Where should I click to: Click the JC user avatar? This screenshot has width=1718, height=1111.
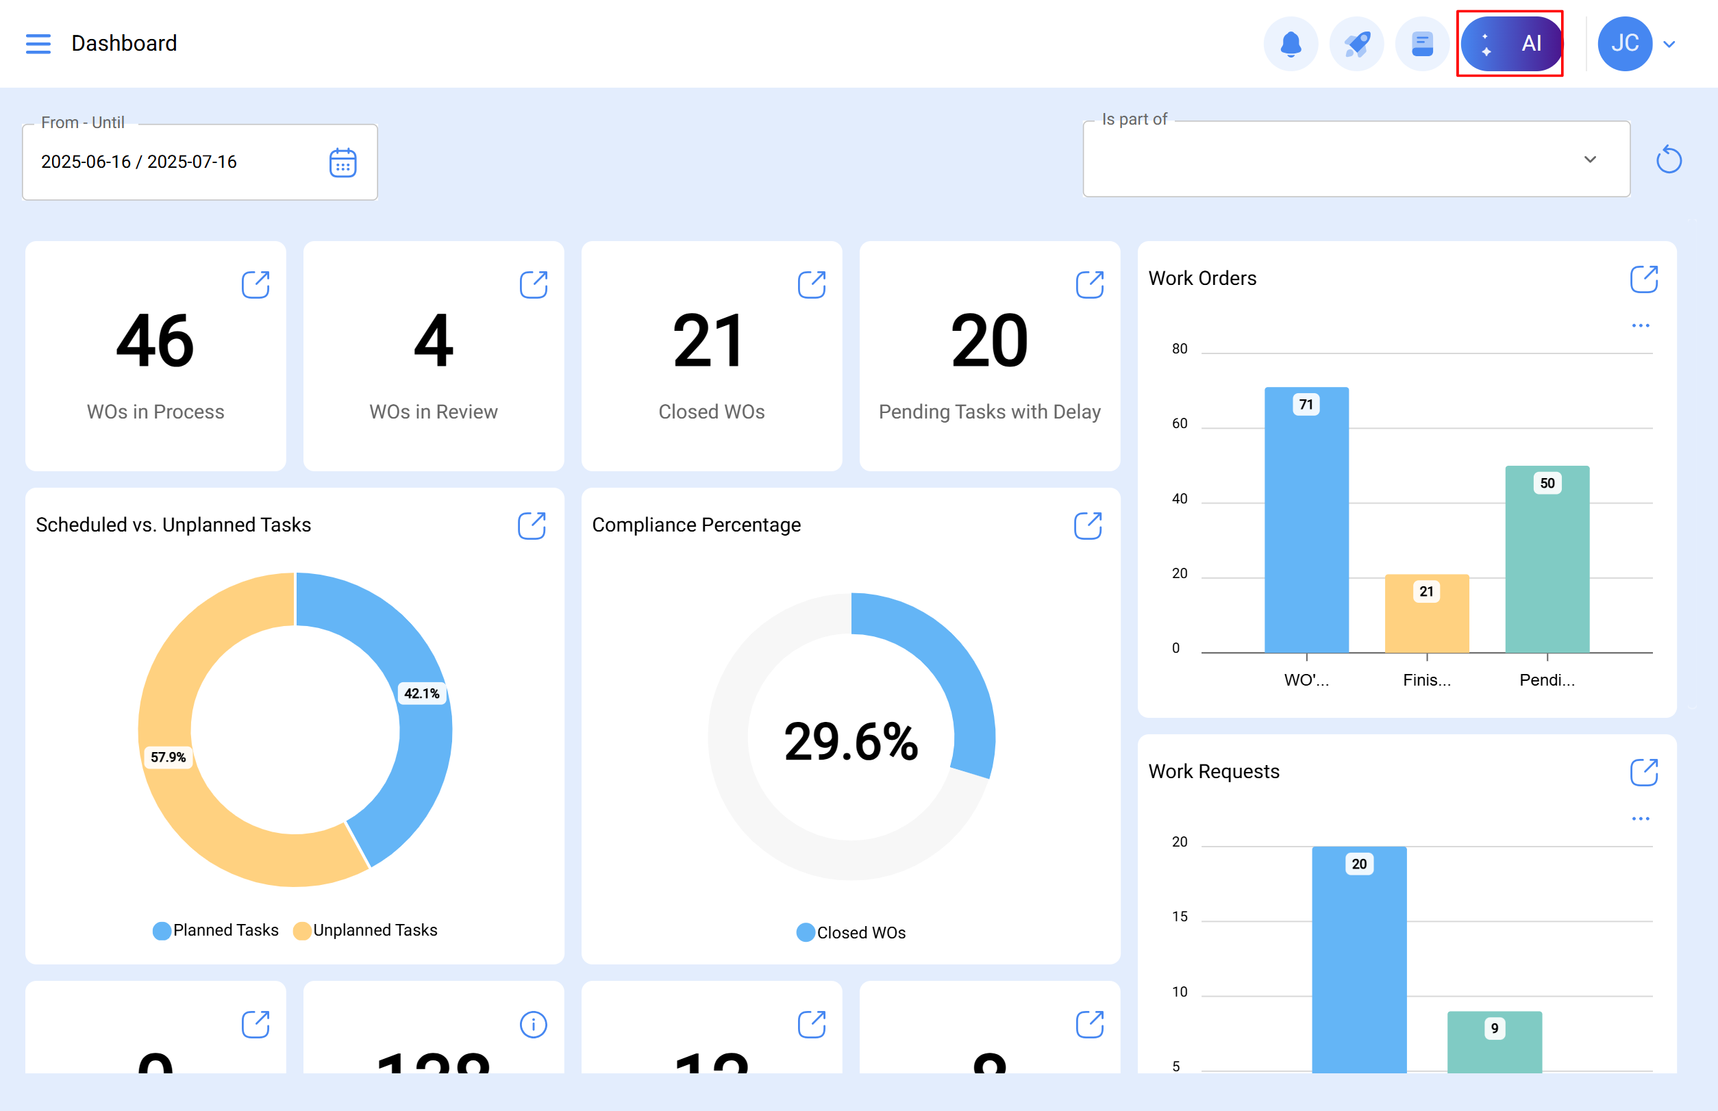[1624, 44]
